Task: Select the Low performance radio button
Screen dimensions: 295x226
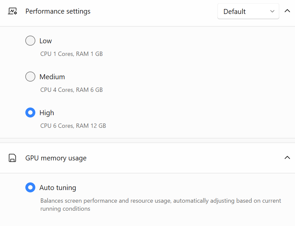Action: (30, 41)
